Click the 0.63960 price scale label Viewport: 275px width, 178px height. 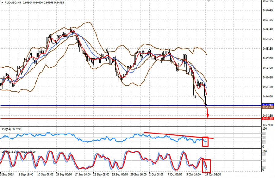coord(268,125)
